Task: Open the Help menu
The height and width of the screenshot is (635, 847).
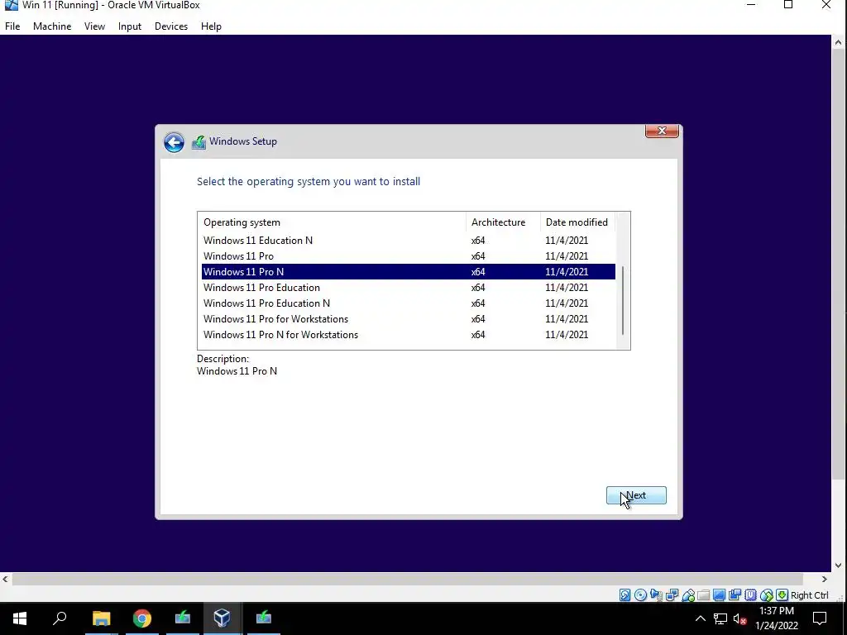Action: tap(211, 26)
